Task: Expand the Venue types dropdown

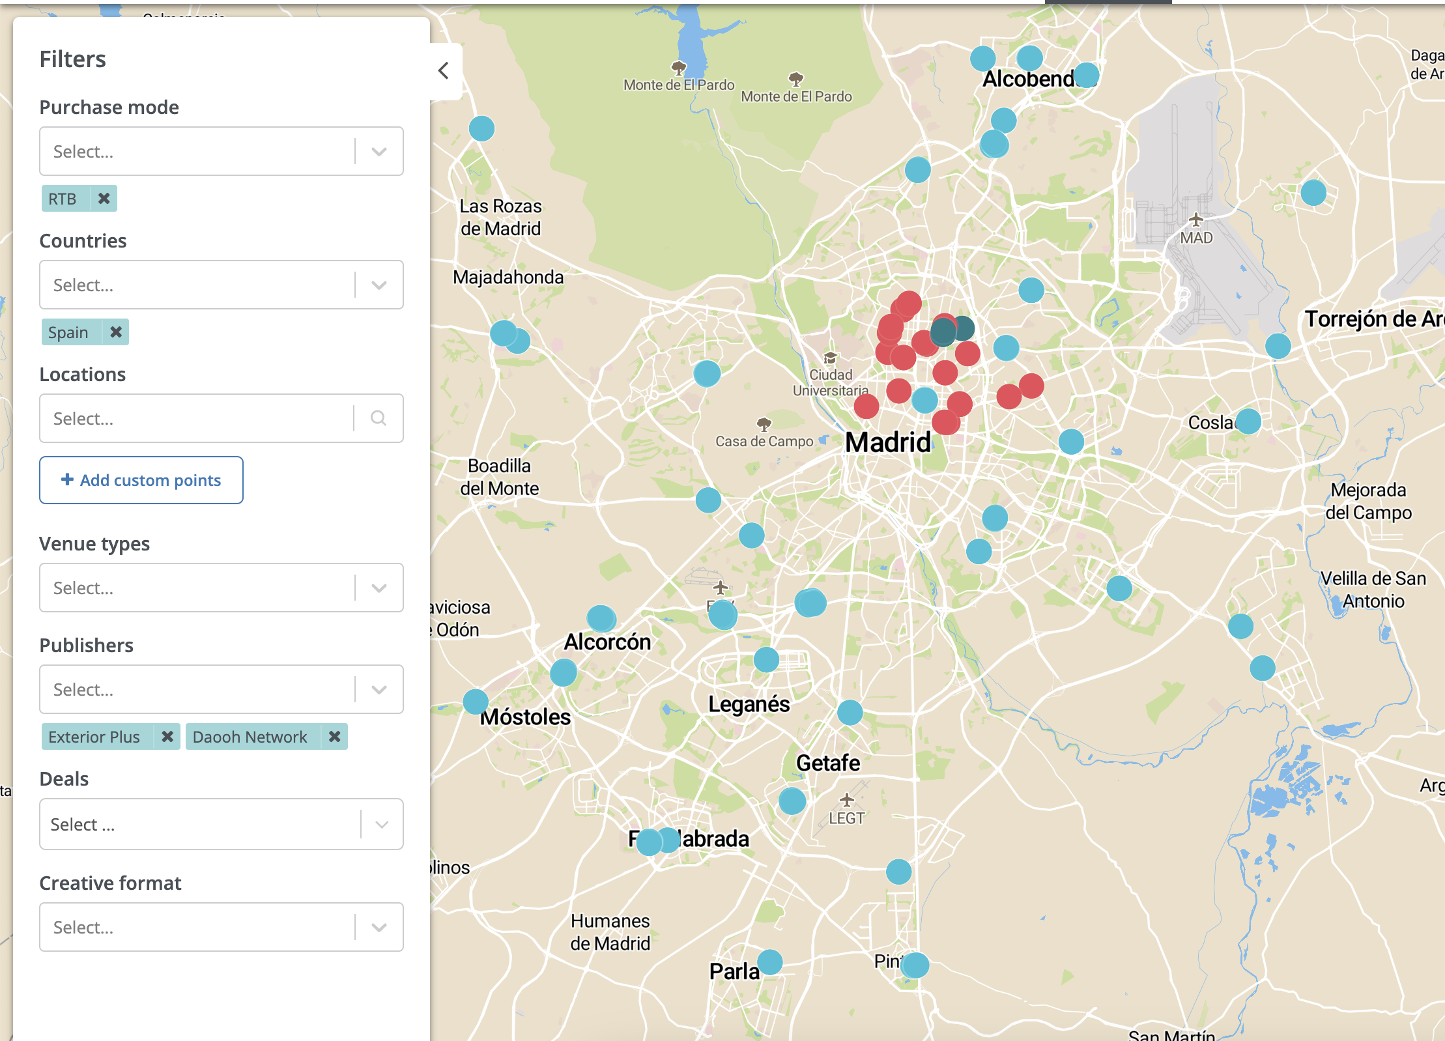Action: (x=381, y=587)
